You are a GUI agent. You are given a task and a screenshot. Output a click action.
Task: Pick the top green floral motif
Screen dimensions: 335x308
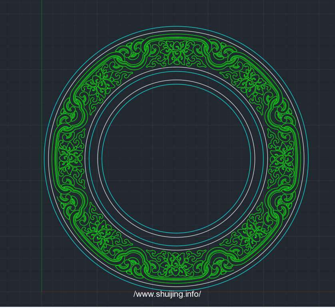176,54
